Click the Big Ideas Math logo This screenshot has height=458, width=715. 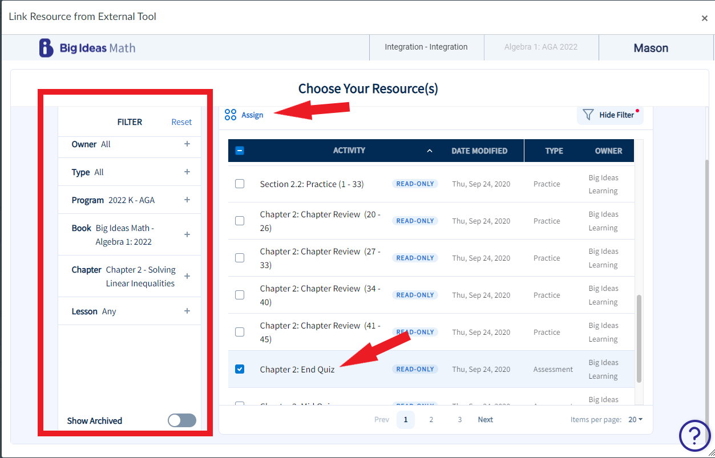87,48
